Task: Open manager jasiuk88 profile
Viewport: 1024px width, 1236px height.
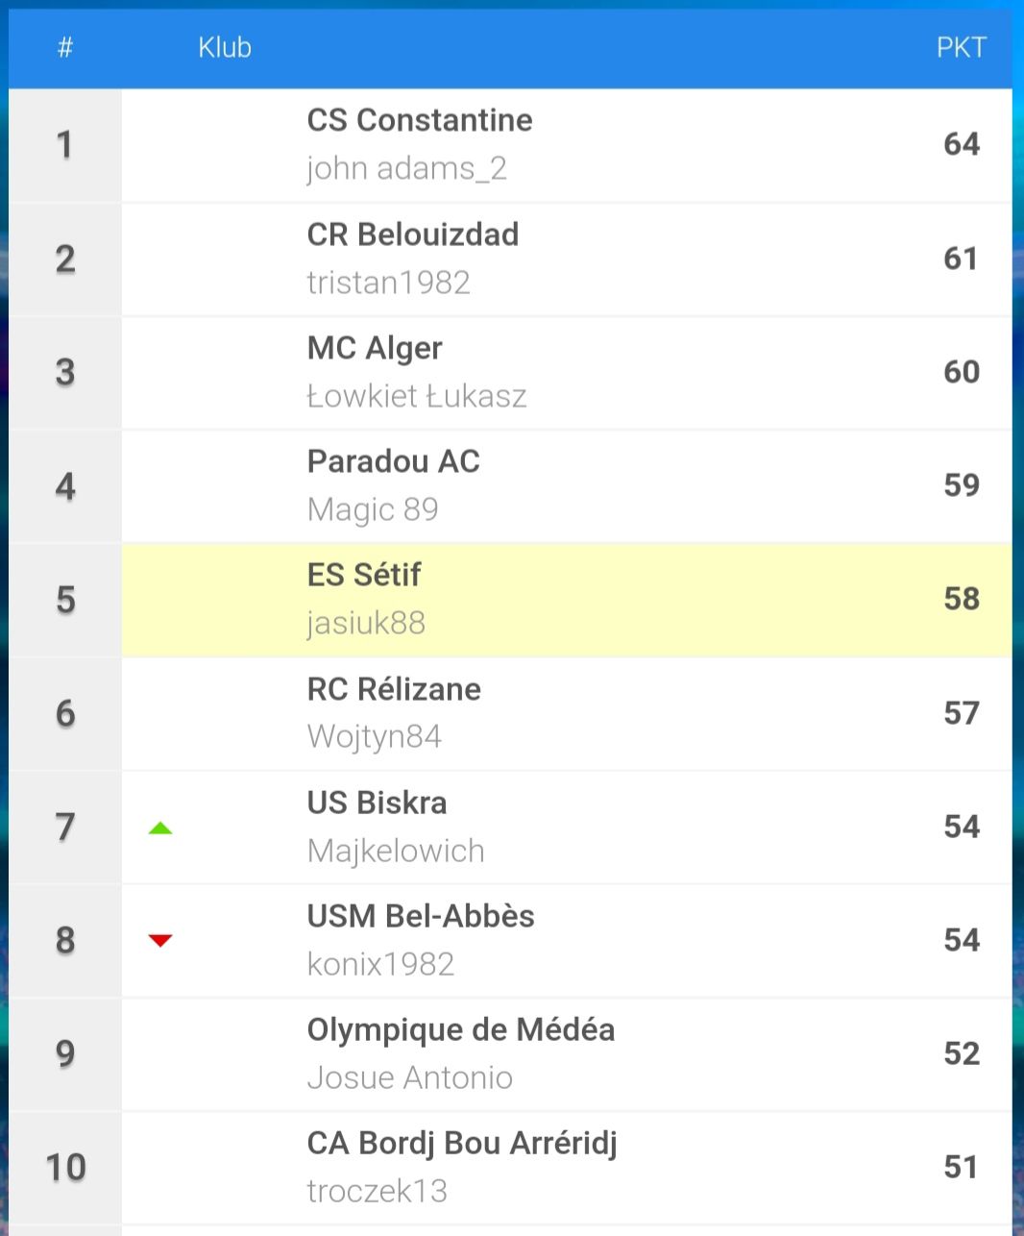Action: (366, 623)
